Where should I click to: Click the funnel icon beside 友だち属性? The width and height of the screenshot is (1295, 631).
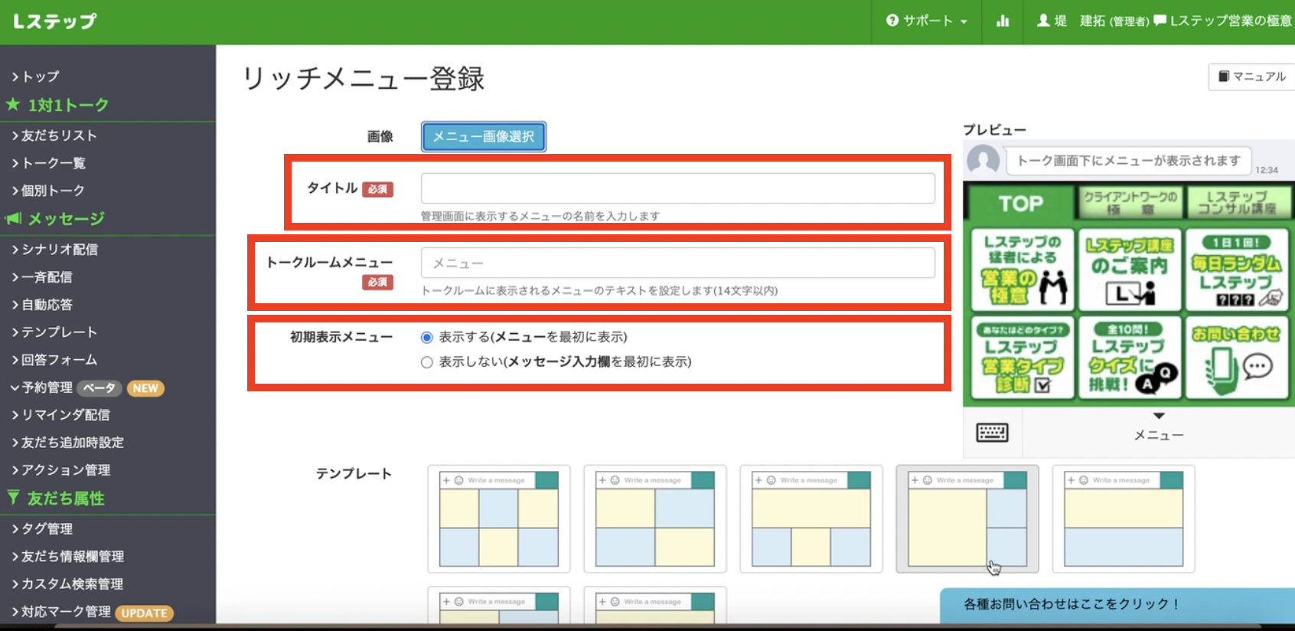coord(13,498)
